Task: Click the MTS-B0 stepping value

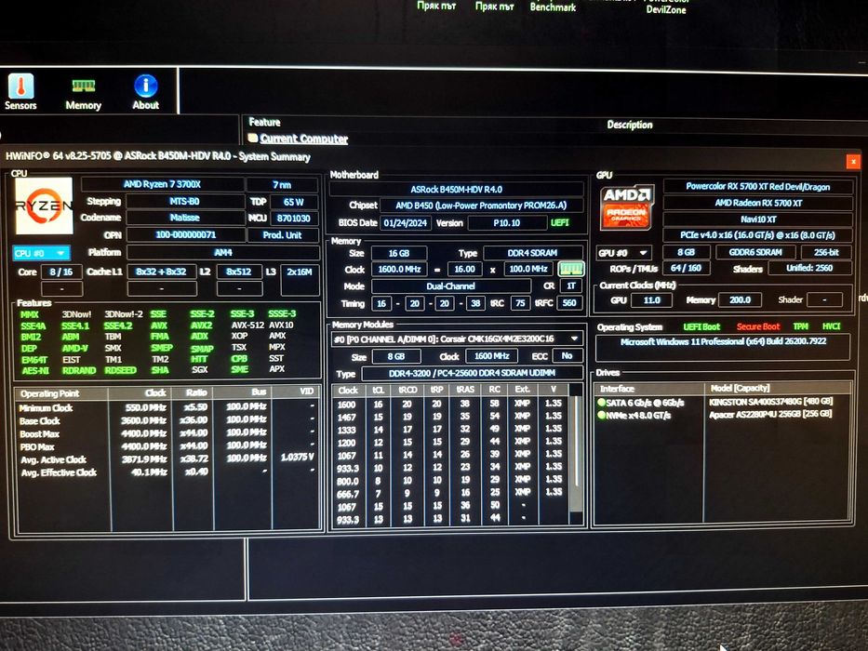Action: [184, 202]
